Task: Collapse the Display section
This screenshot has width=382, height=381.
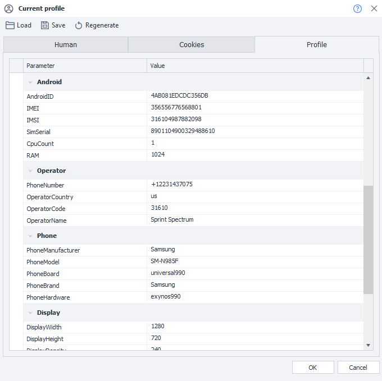Action: 30,313
